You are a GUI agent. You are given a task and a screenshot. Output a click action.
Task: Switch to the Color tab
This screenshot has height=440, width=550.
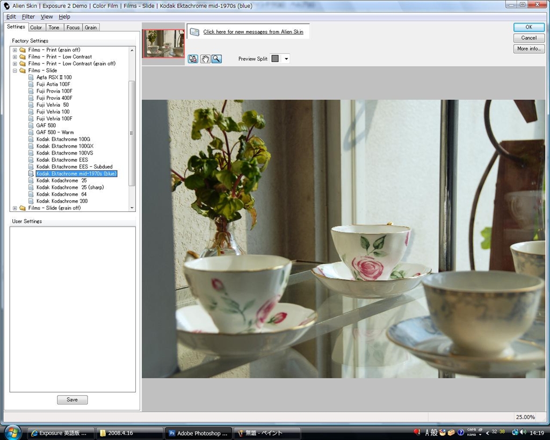click(x=36, y=27)
